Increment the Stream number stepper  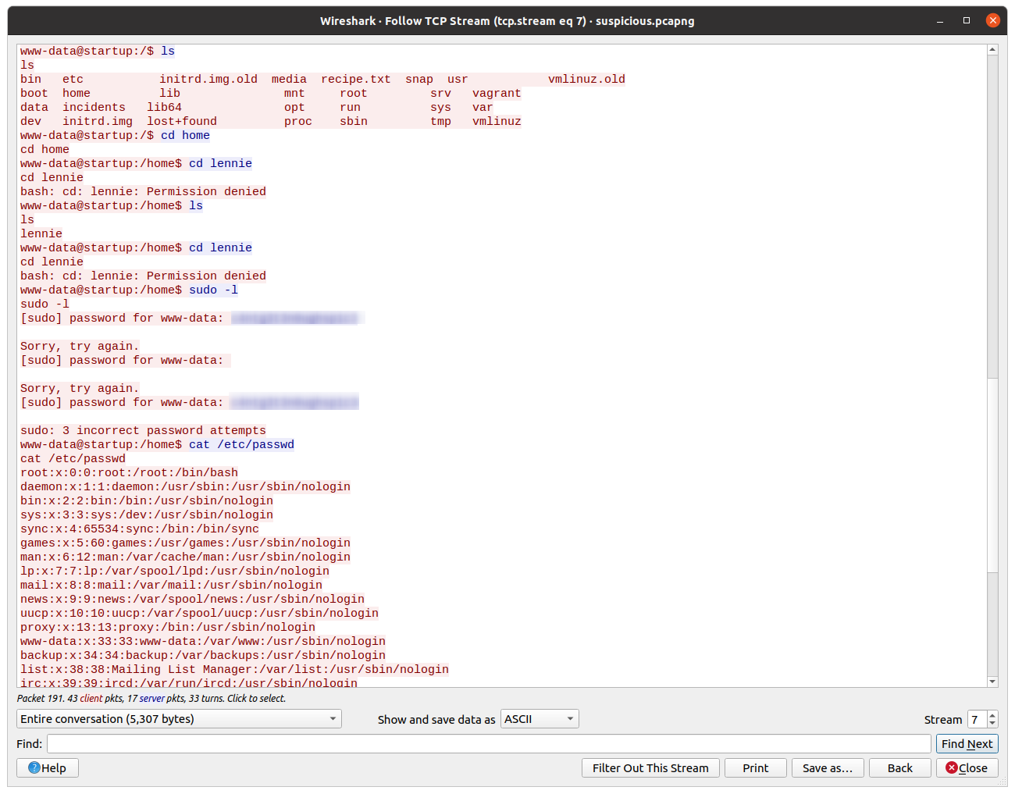click(x=992, y=714)
